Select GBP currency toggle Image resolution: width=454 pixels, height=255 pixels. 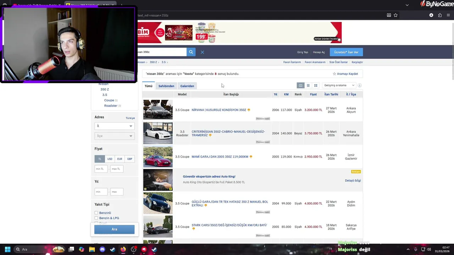[x=130, y=159]
